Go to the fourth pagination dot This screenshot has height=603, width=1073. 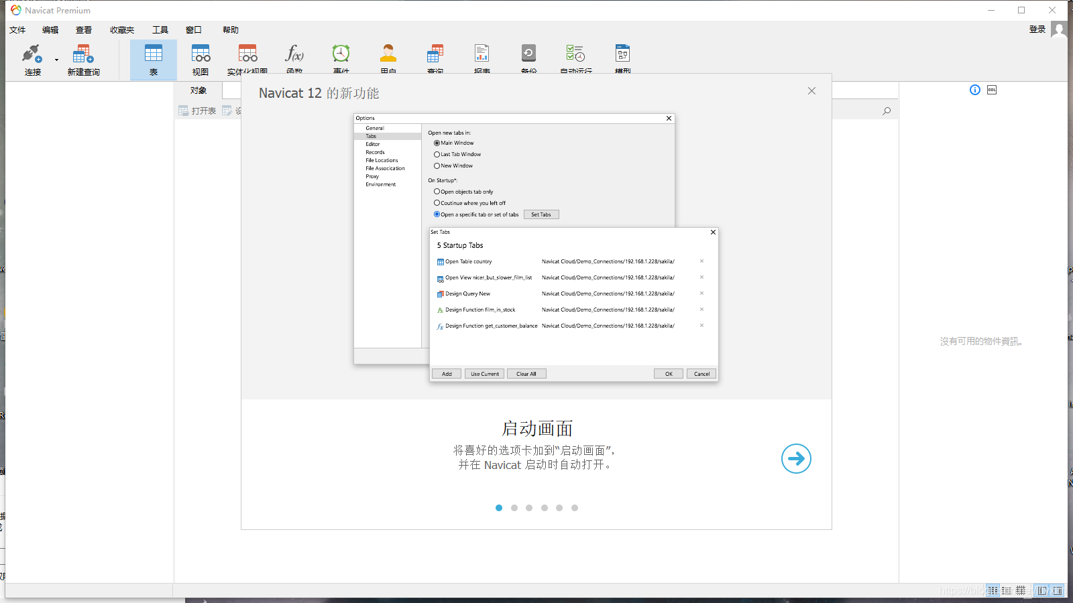click(x=545, y=508)
